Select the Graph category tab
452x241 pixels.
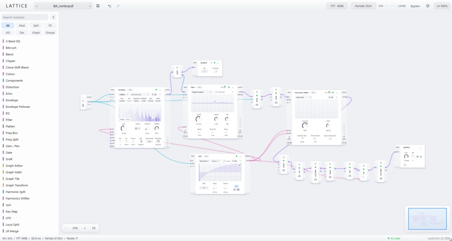[36, 33]
